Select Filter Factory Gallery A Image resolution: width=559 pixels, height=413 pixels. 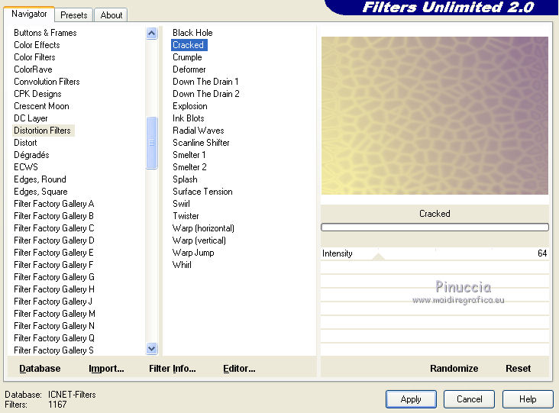pos(53,204)
